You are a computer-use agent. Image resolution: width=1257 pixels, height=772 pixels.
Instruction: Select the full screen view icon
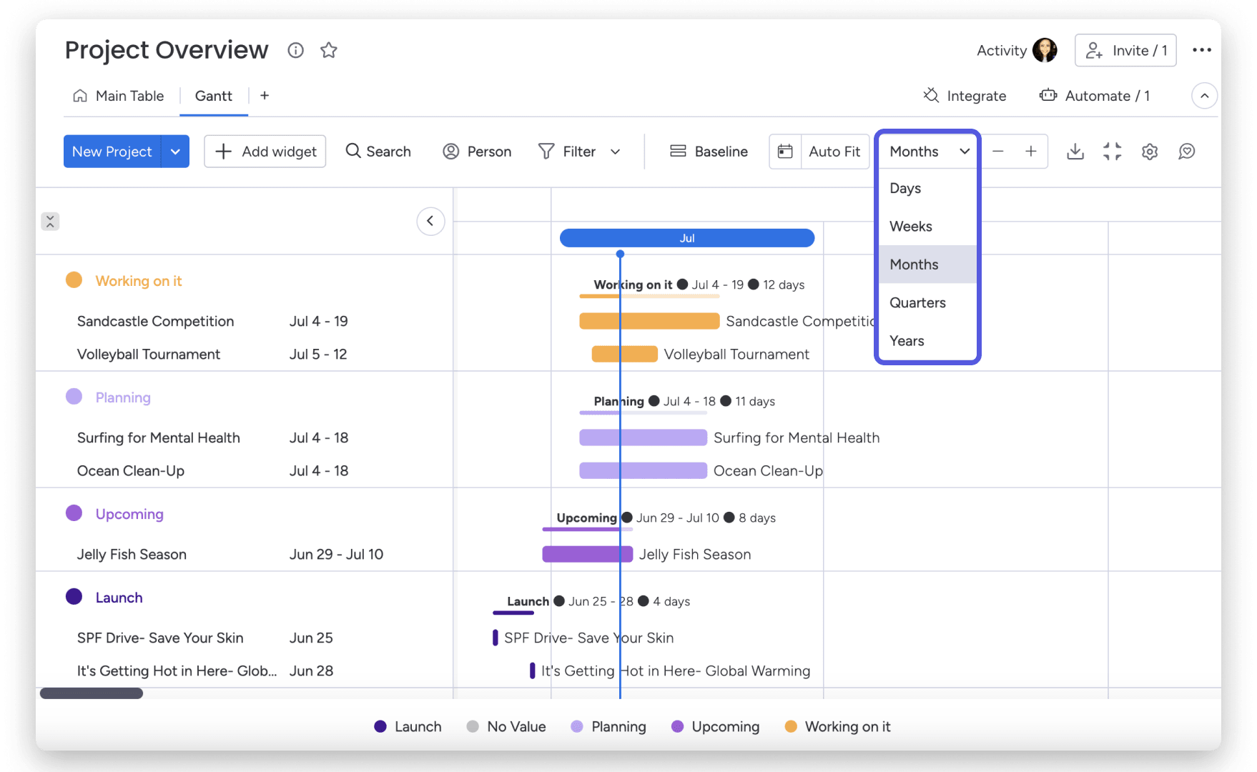tap(1113, 151)
